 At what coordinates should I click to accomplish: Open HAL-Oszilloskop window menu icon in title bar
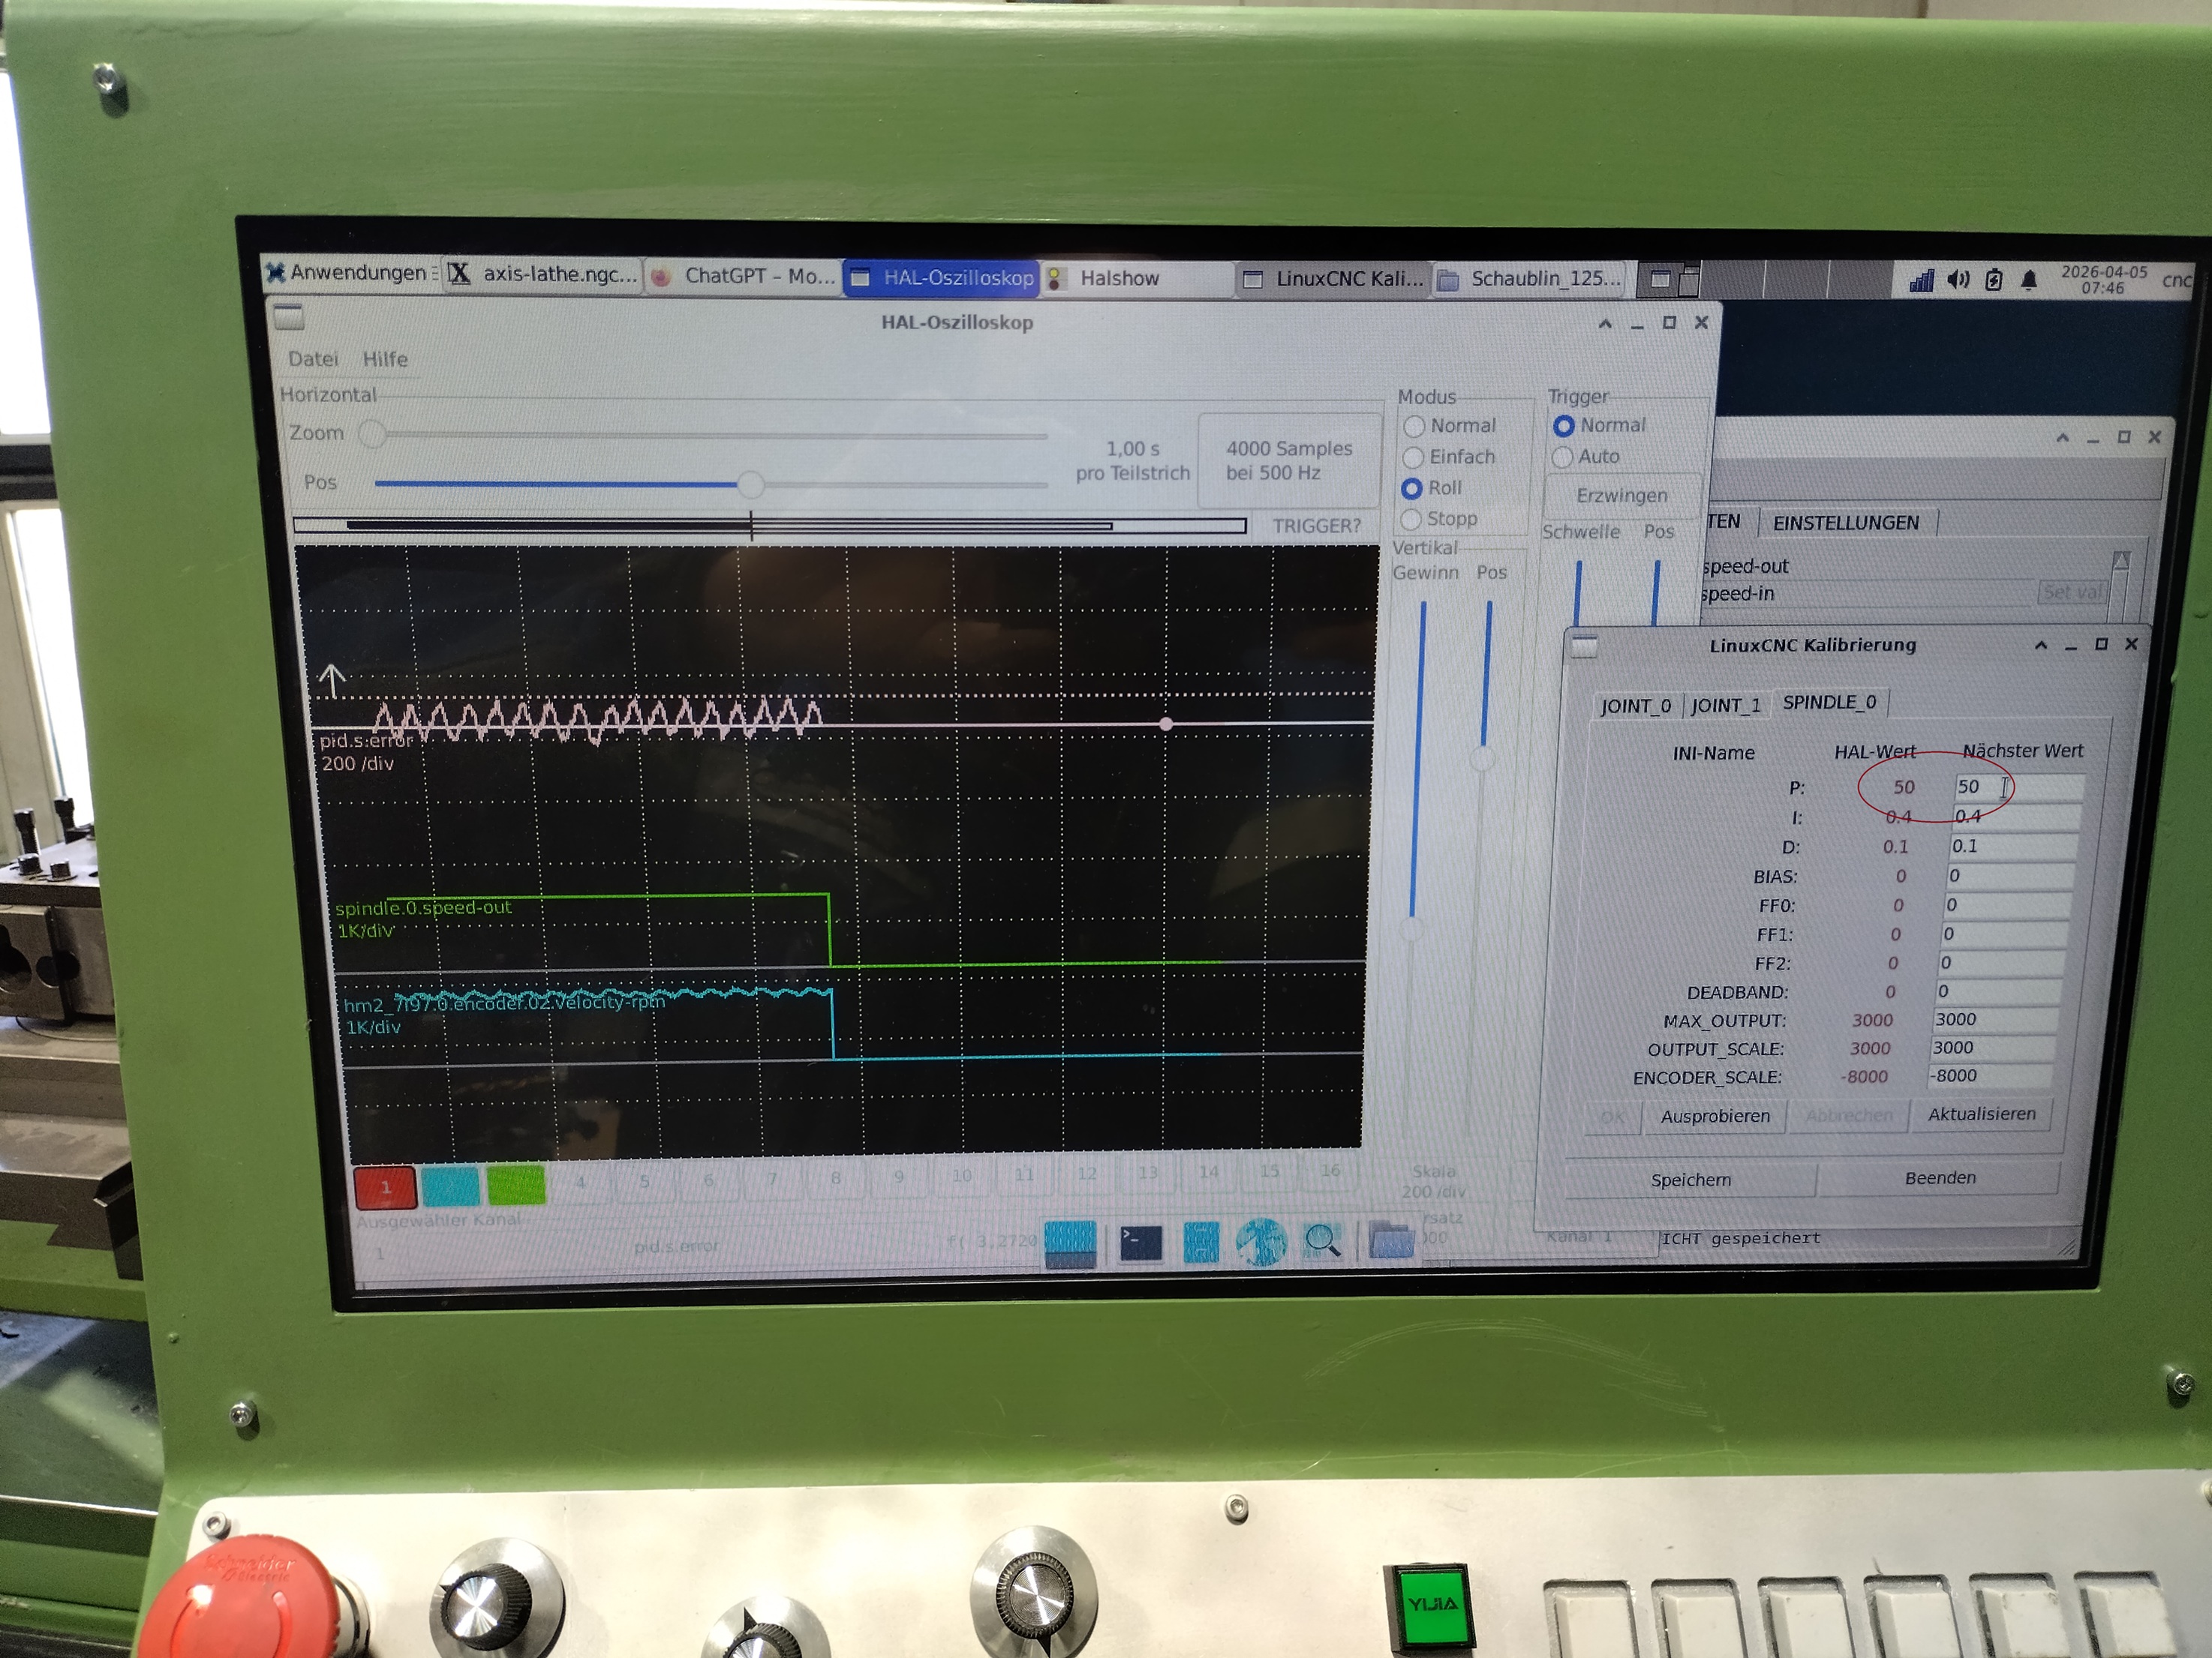click(x=289, y=318)
